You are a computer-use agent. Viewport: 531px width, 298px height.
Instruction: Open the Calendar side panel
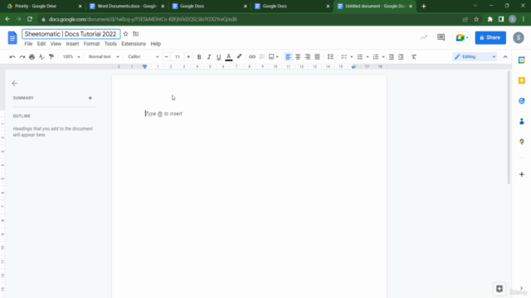pyautogui.click(x=522, y=60)
